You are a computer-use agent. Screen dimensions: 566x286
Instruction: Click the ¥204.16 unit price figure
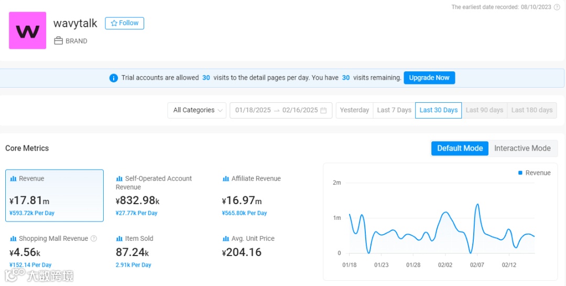tap(242, 252)
